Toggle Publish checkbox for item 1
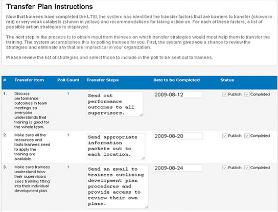This screenshot has height=212, width=278. tap(225, 95)
